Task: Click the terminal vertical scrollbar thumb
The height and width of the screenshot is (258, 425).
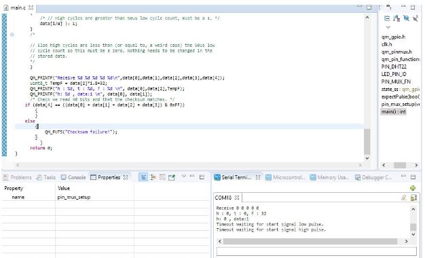Action: pyautogui.click(x=413, y=227)
